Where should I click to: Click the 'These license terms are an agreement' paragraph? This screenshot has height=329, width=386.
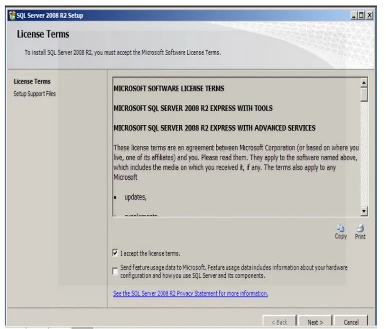tap(236, 163)
